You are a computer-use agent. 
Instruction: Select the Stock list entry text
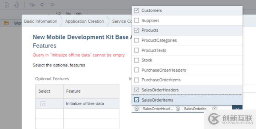pyautogui.click(x=147, y=60)
